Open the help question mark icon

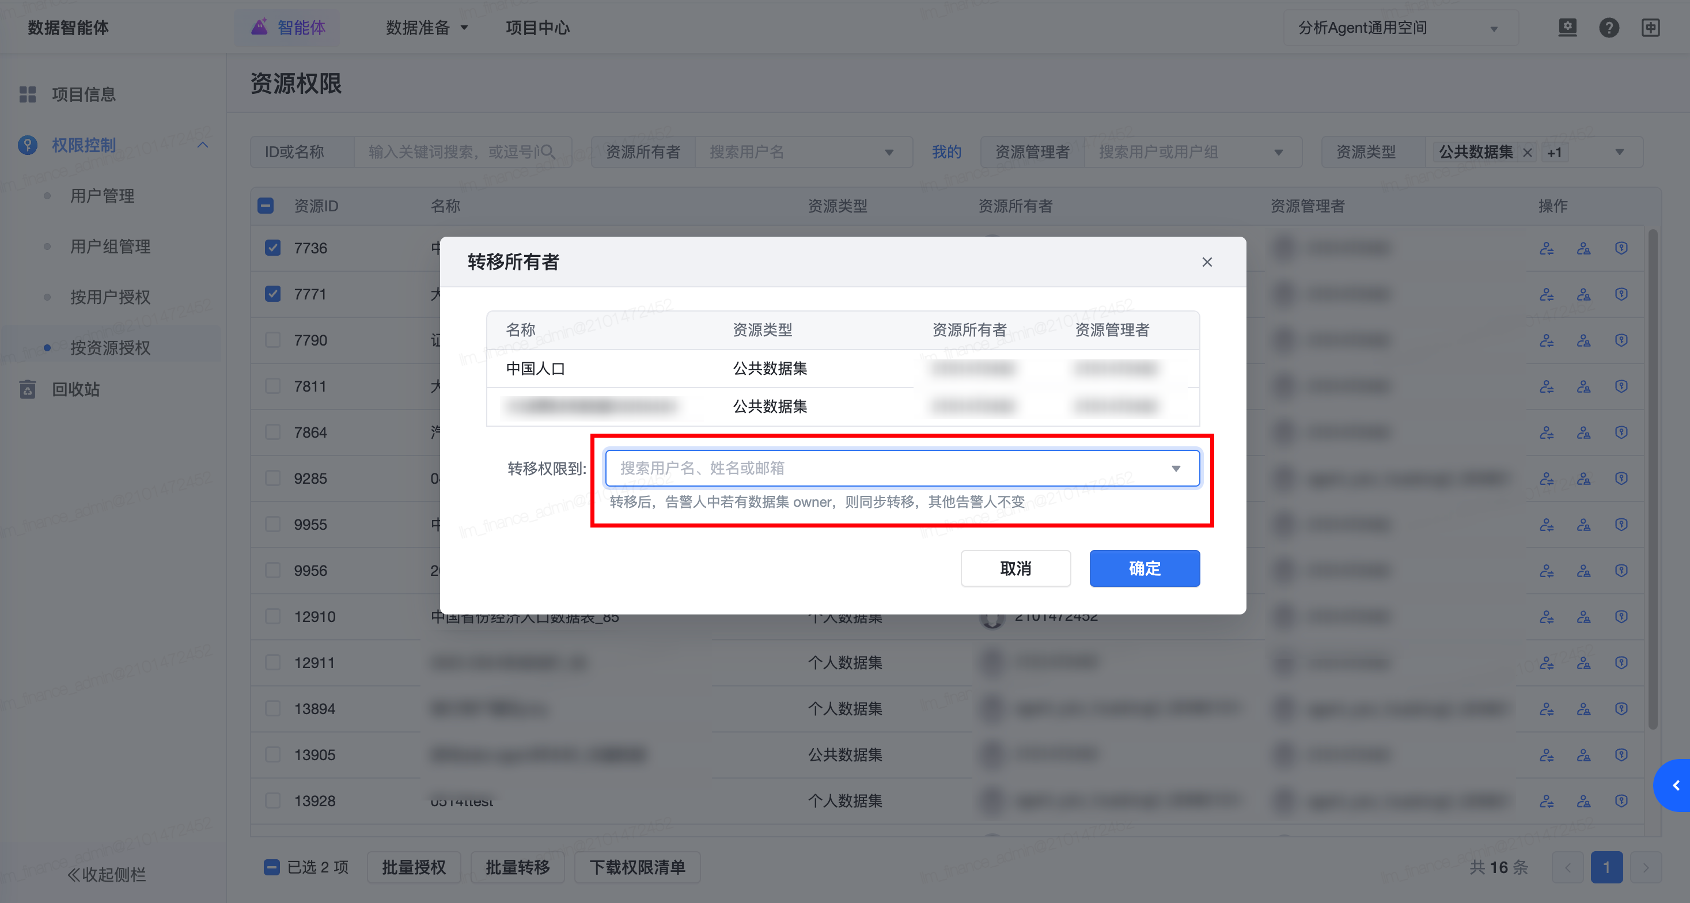(1609, 28)
